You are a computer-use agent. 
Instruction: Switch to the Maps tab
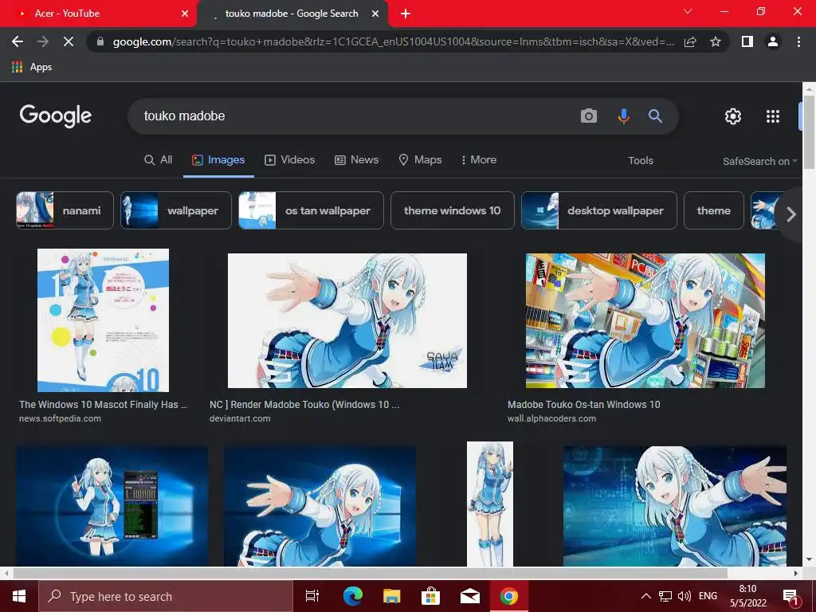click(x=420, y=159)
